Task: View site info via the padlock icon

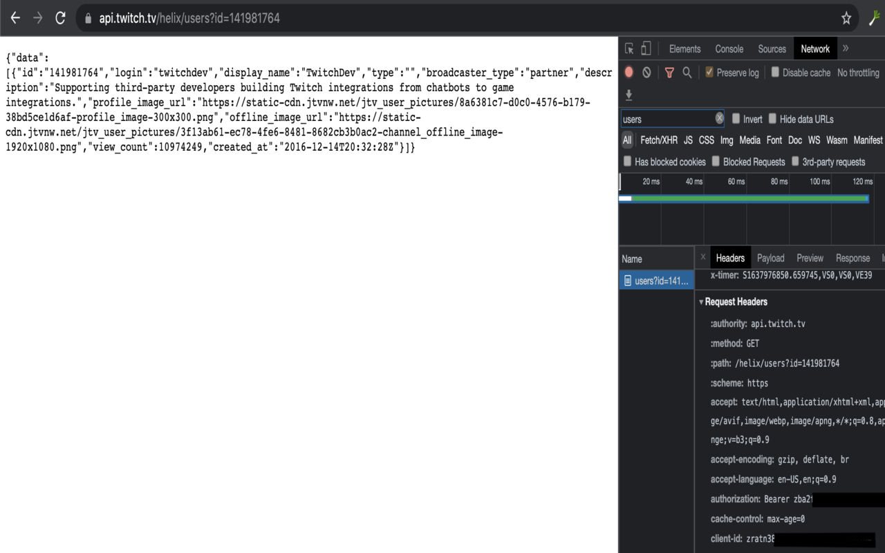Action: tap(88, 19)
